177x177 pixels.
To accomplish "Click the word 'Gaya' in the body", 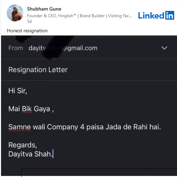I will (x=42, y=109).
